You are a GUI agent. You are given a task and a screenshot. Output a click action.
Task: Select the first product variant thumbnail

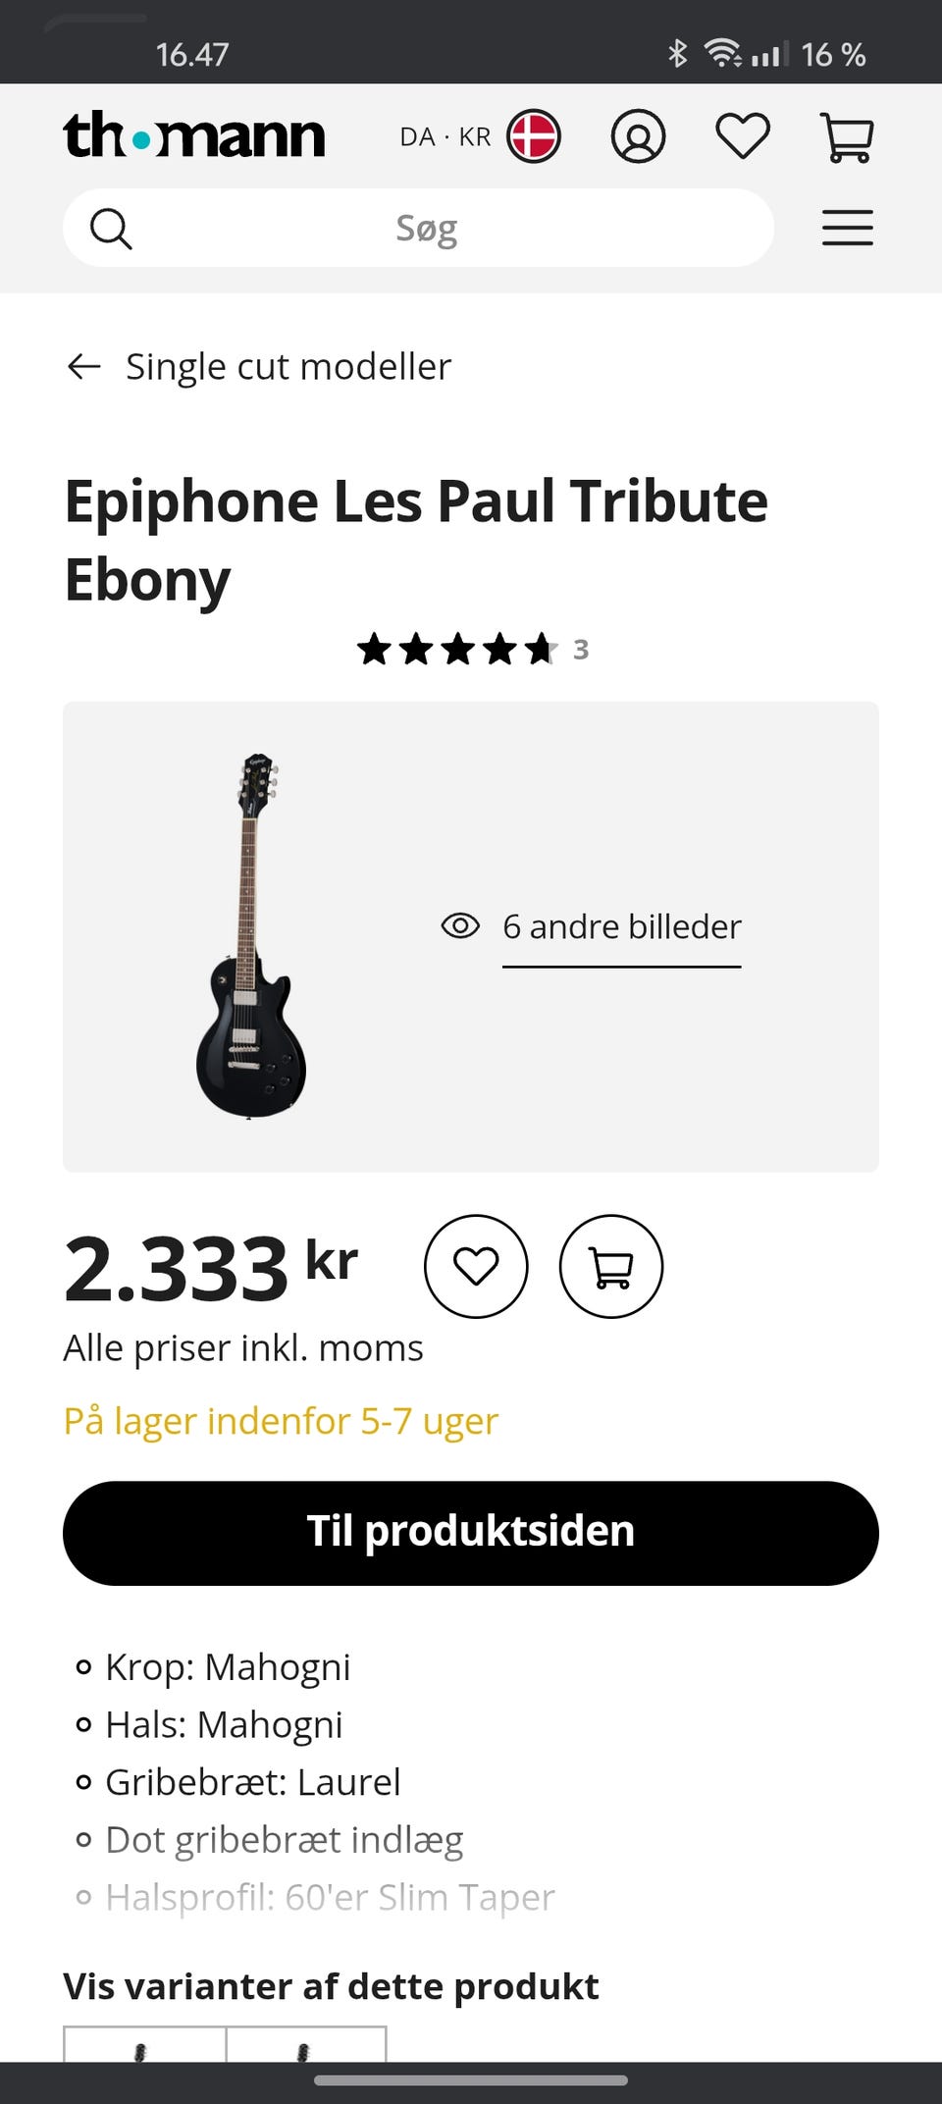(x=144, y=2046)
